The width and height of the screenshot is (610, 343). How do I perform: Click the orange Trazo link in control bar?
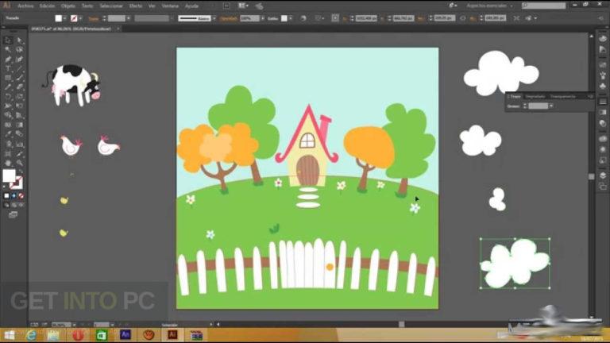pyautogui.click(x=94, y=18)
